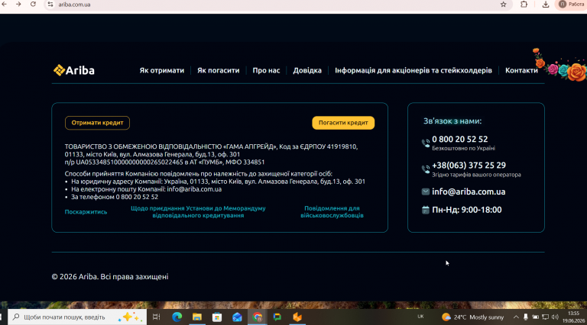Open Меморандуму відповідального кредитування link
The image size is (587, 325).
[198, 212]
